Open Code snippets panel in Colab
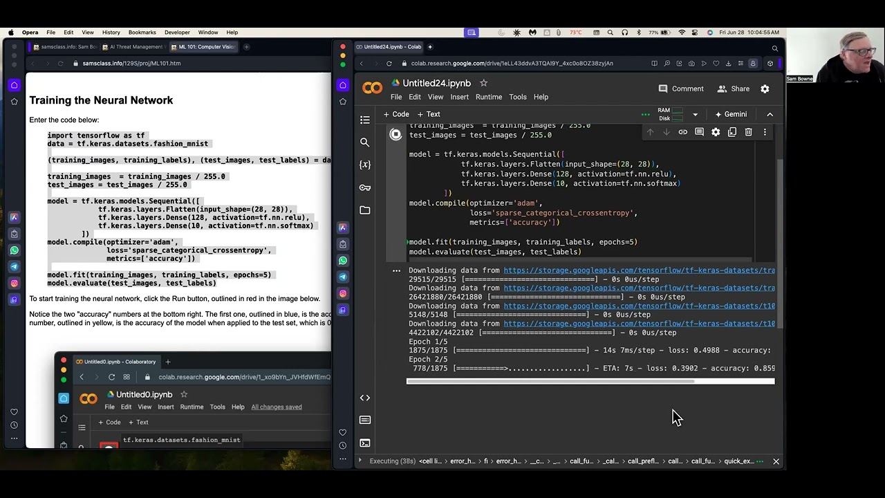This screenshot has height=498, width=885. [365, 398]
